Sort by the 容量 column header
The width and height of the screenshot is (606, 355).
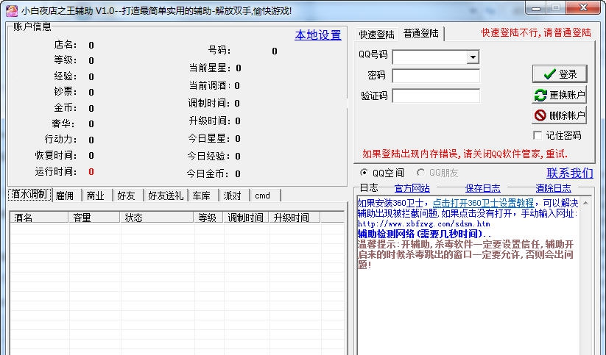pyautogui.click(x=94, y=218)
